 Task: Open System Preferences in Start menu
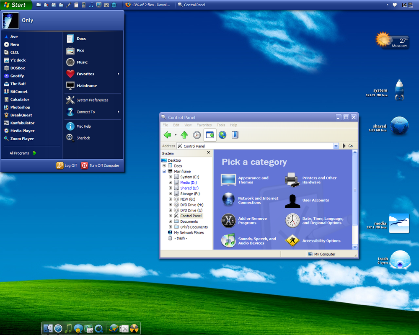[87, 100]
